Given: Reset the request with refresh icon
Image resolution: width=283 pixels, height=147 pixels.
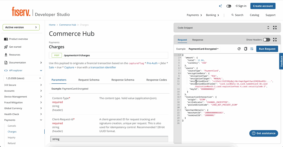Looking at the screenshot, I should [x=239, y=49].
